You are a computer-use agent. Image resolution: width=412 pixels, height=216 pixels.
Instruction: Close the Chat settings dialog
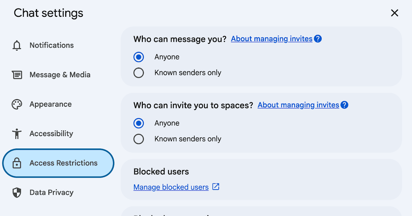tap(394, 13)
